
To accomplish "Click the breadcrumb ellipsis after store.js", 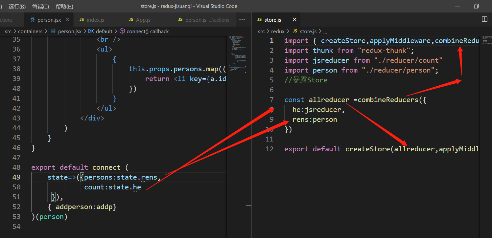I will pyautogui.click(x=325, y=32).
